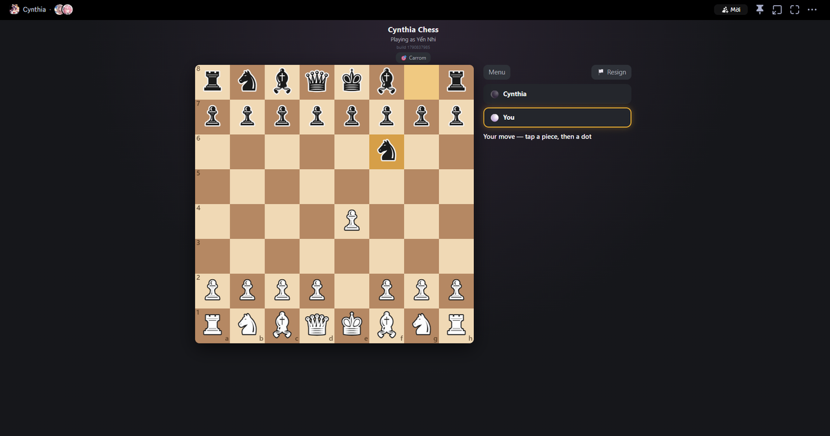Click the black pawn on d7

tap(317, 117)
